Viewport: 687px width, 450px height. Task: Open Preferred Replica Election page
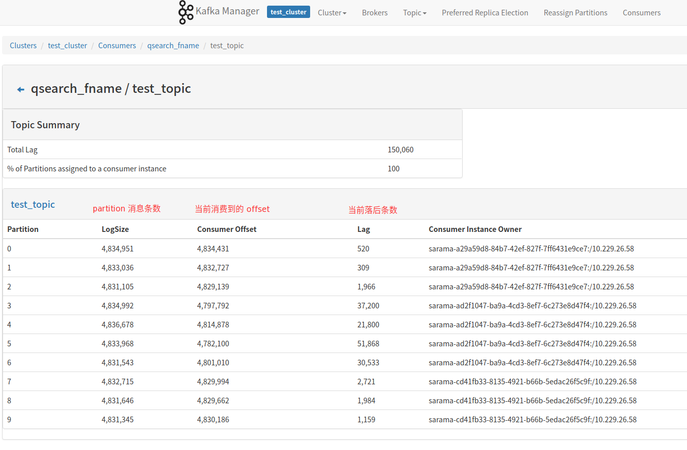(x=485, y=13)
